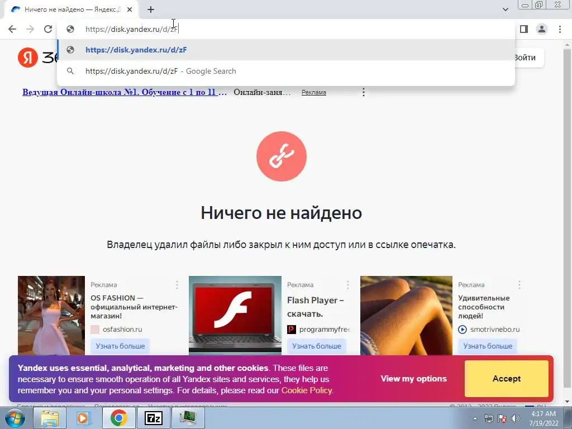The height and width of the screenshot is (429, 572).
Task: Click the broken link icon circle
Action: [282, 156]
